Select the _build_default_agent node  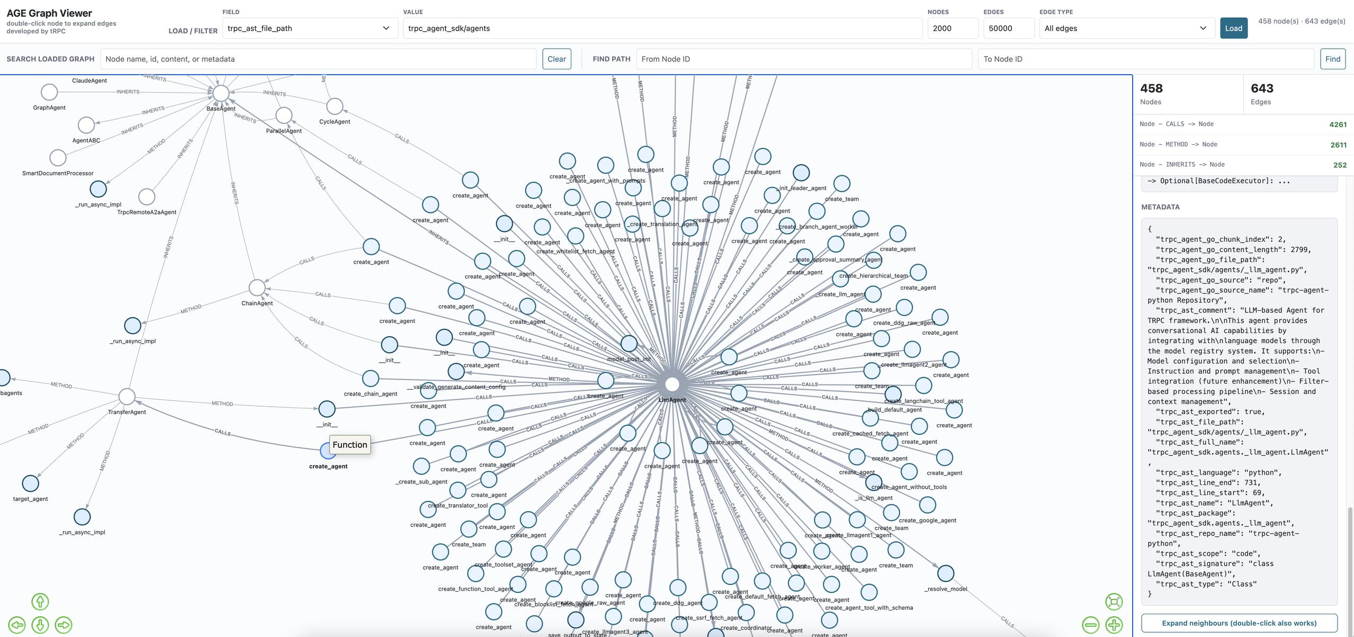click(893, 394)
